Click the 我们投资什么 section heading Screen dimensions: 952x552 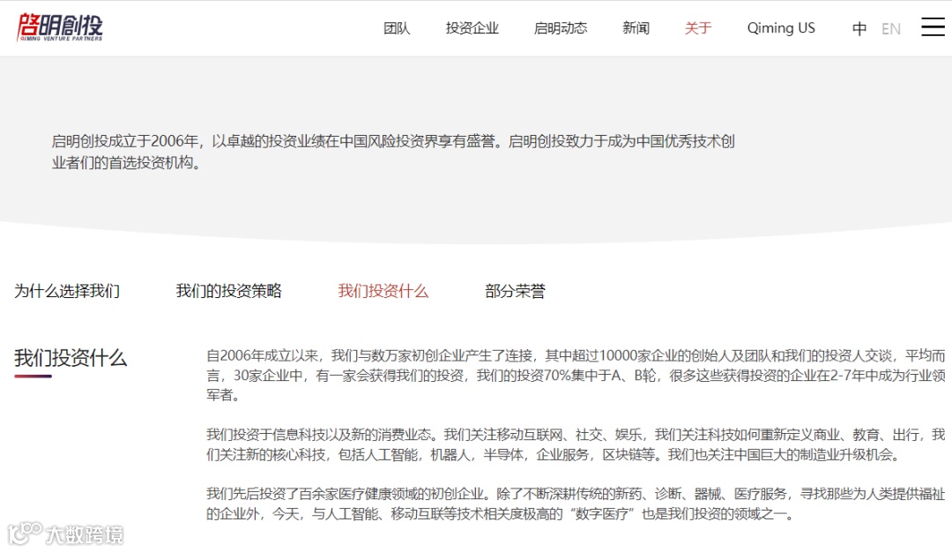(x=71, y=358)
